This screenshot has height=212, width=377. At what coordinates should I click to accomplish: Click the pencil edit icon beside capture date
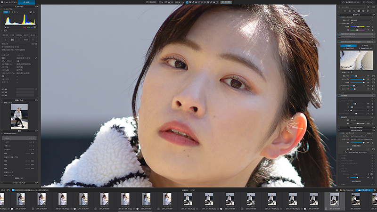[36, 58]
